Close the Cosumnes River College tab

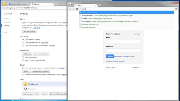[29, 4]
